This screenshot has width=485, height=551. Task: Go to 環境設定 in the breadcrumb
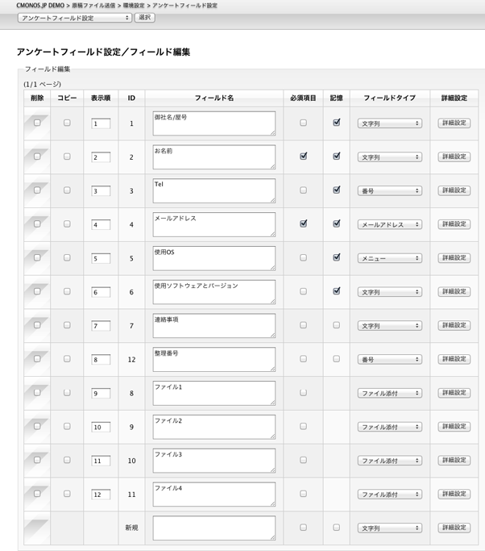coord(134,6)
